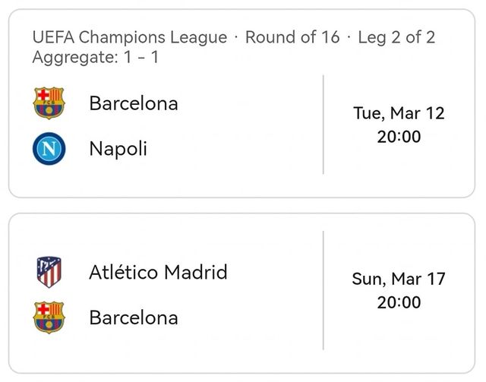Screen dimensions: 486x382
Task: Open the Barcelona vs Napoli match card
Action: [x=241, y=103]
